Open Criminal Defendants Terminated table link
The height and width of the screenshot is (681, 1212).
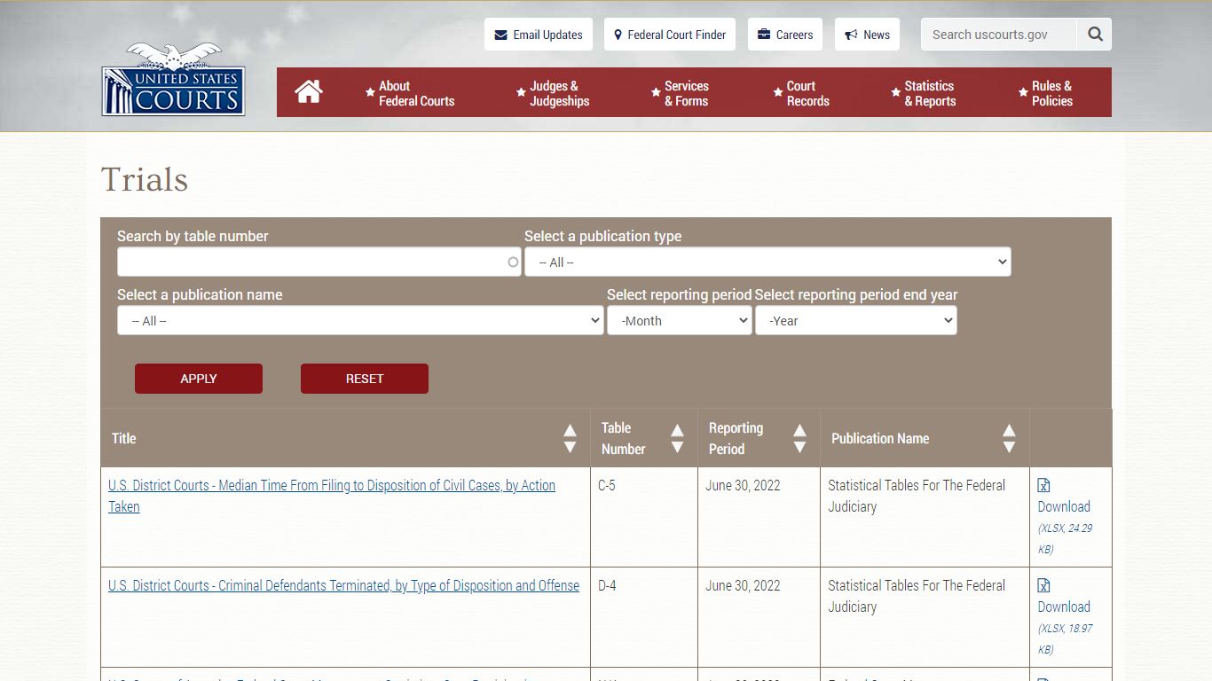[x=344, y=585]
